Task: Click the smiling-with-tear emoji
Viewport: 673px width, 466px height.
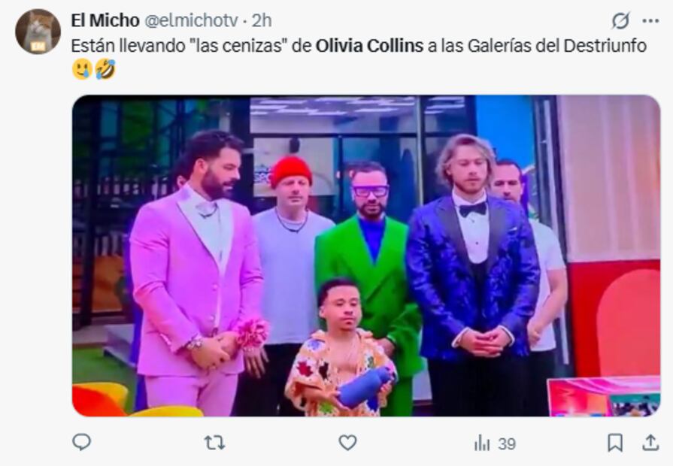Action: tap(83, 69)
